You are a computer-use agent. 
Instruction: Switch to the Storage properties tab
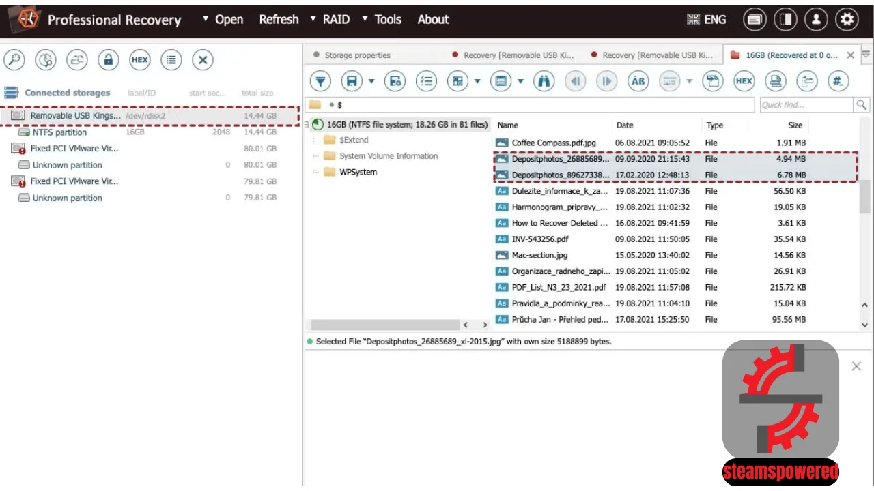(x=352, y=55)
